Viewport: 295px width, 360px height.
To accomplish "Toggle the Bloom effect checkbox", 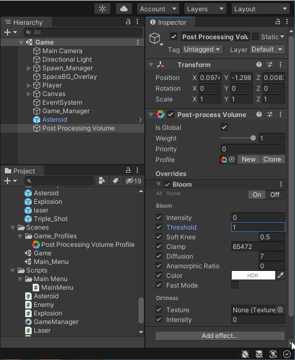I will pos(167,185).
